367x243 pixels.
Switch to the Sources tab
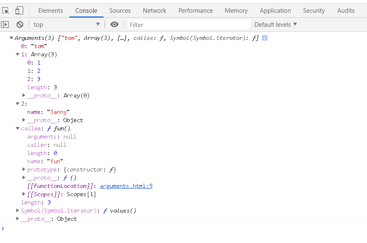120,11
